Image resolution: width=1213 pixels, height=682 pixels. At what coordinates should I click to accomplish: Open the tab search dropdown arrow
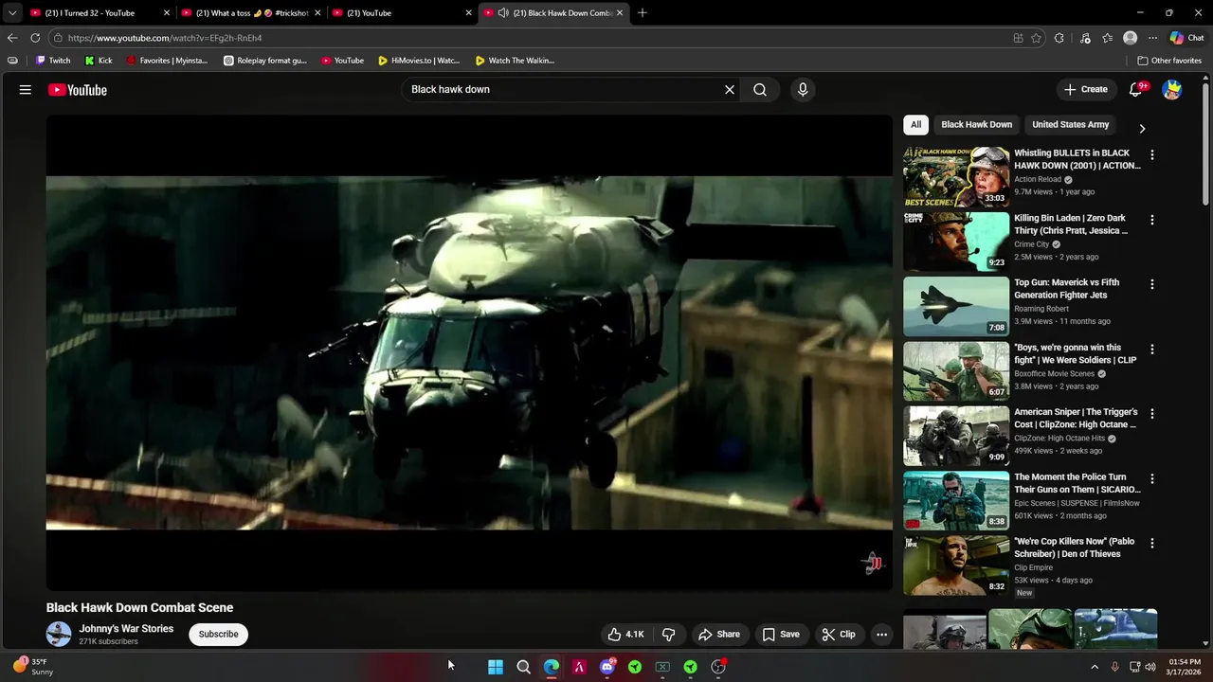click(x=12, y=13)
